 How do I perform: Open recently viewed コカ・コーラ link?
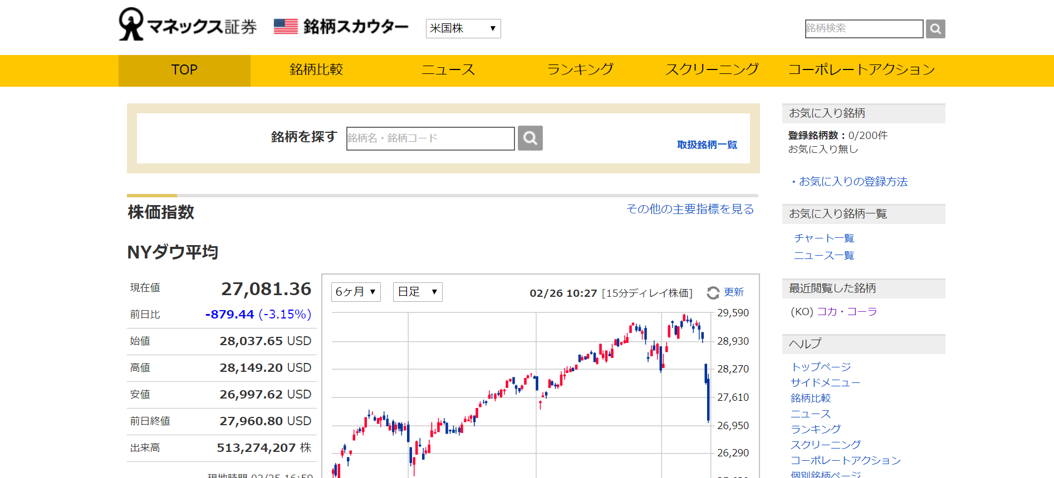pyautogui.click(x=847, y=312)
